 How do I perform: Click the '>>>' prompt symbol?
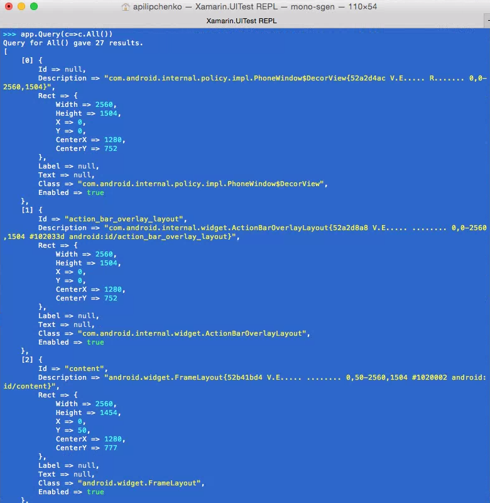click(9, 34)
